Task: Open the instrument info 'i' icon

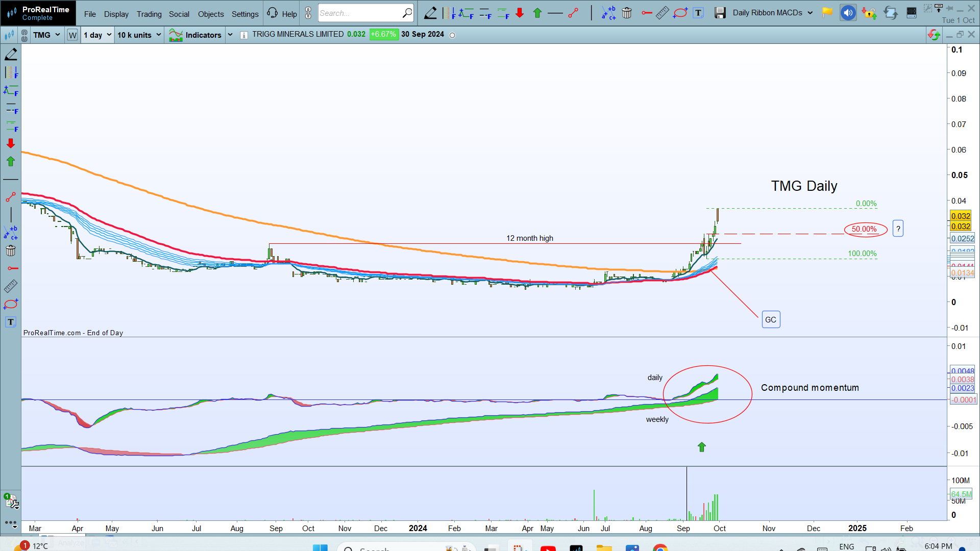Action: 244,35
